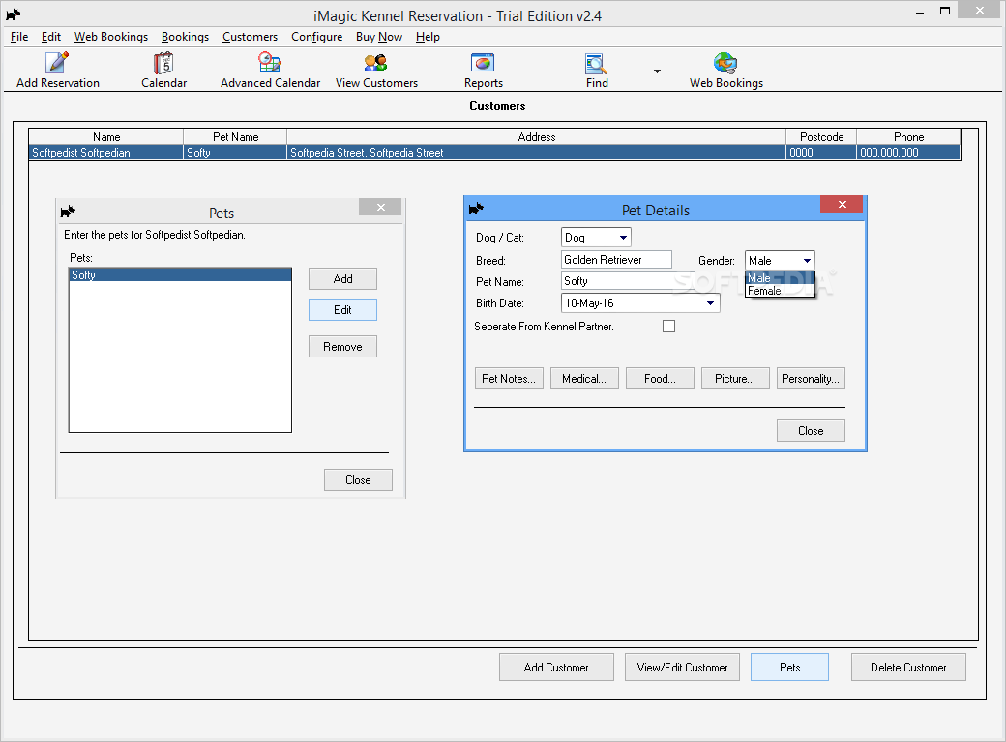
Task: Open Personality... in Pet Details
Action: click(811, 379)
